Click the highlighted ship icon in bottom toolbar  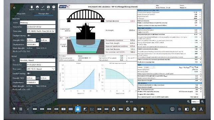coord(78,109)
